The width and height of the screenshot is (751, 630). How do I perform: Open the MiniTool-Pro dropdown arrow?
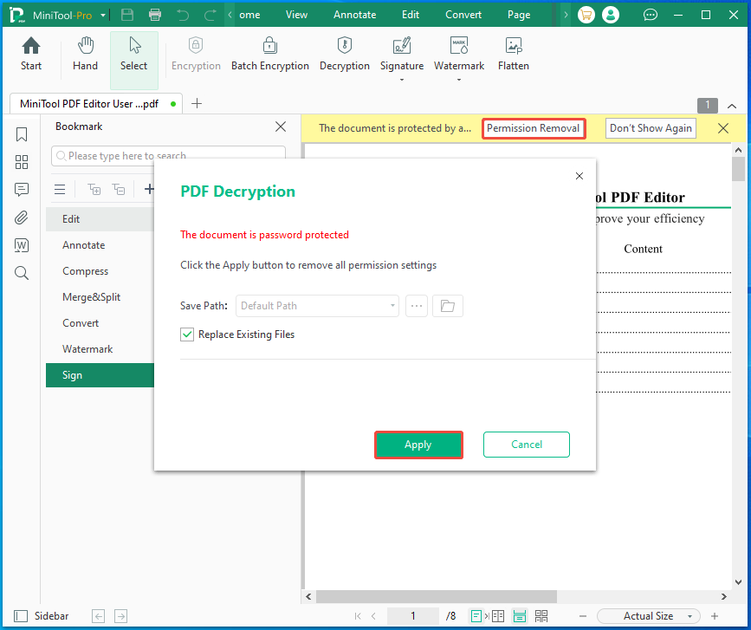click(x=103, y=16)
